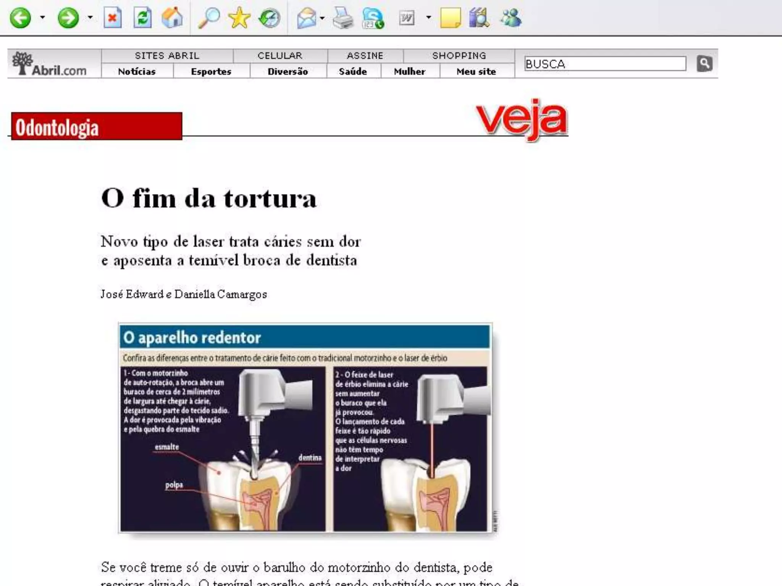
Task: Open Favorites with the star icon
Action: [239, 18]
